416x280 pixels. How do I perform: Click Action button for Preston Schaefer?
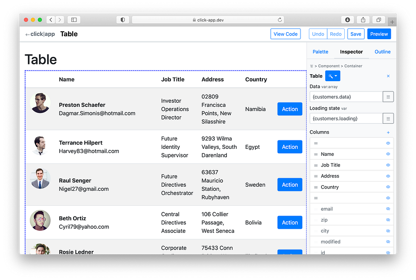(290, 109)
